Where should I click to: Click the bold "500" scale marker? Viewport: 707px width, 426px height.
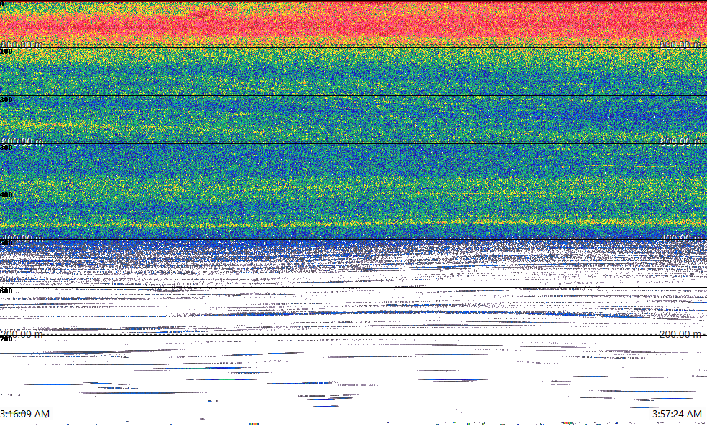[6, 243]
